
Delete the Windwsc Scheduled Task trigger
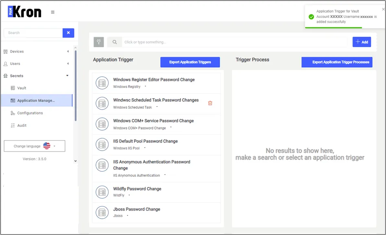(210, 103)
